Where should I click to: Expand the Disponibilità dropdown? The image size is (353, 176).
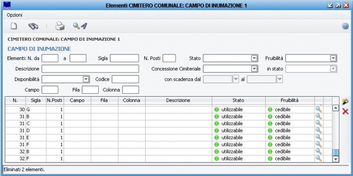coord(86,79)
